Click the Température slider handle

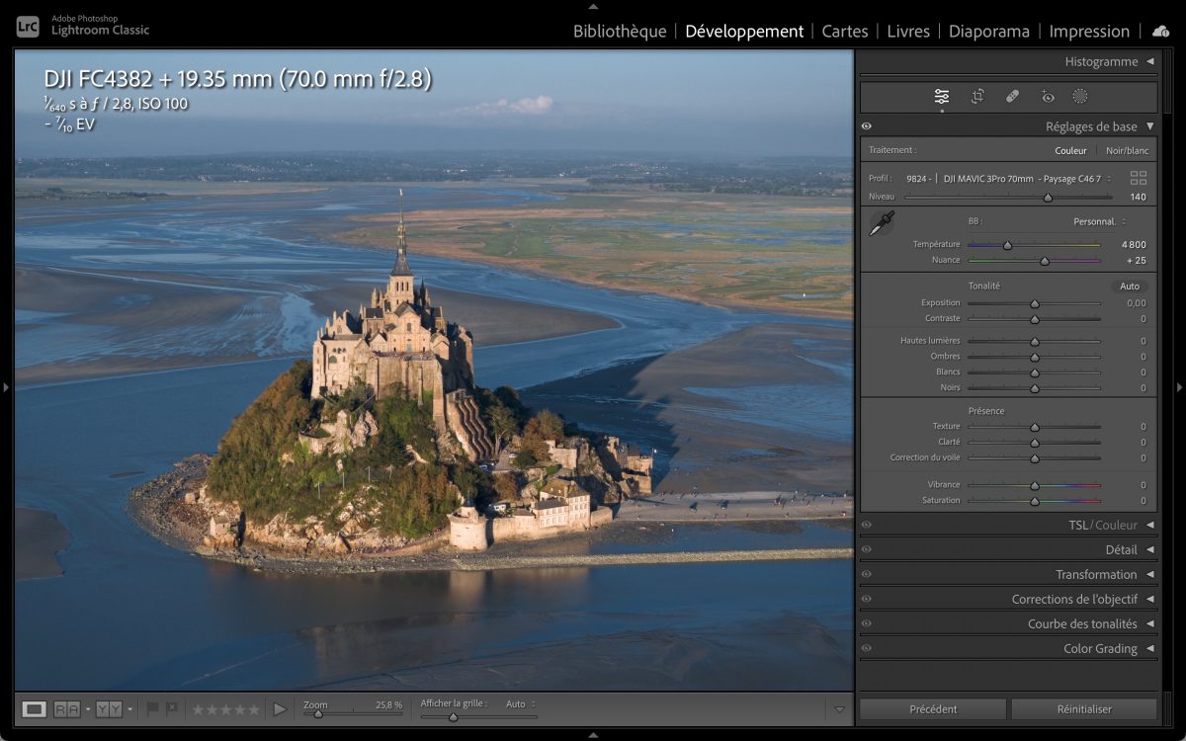pyautogui.click(x=1007, y=245)
